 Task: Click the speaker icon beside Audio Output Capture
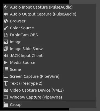coord(6,14)
